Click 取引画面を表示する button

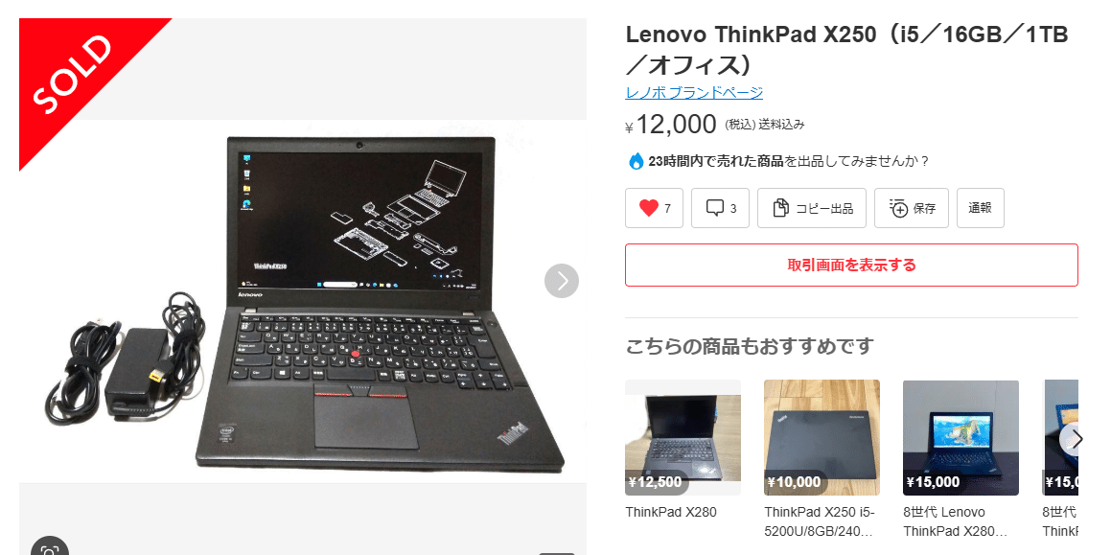click(x=851, y=266)
